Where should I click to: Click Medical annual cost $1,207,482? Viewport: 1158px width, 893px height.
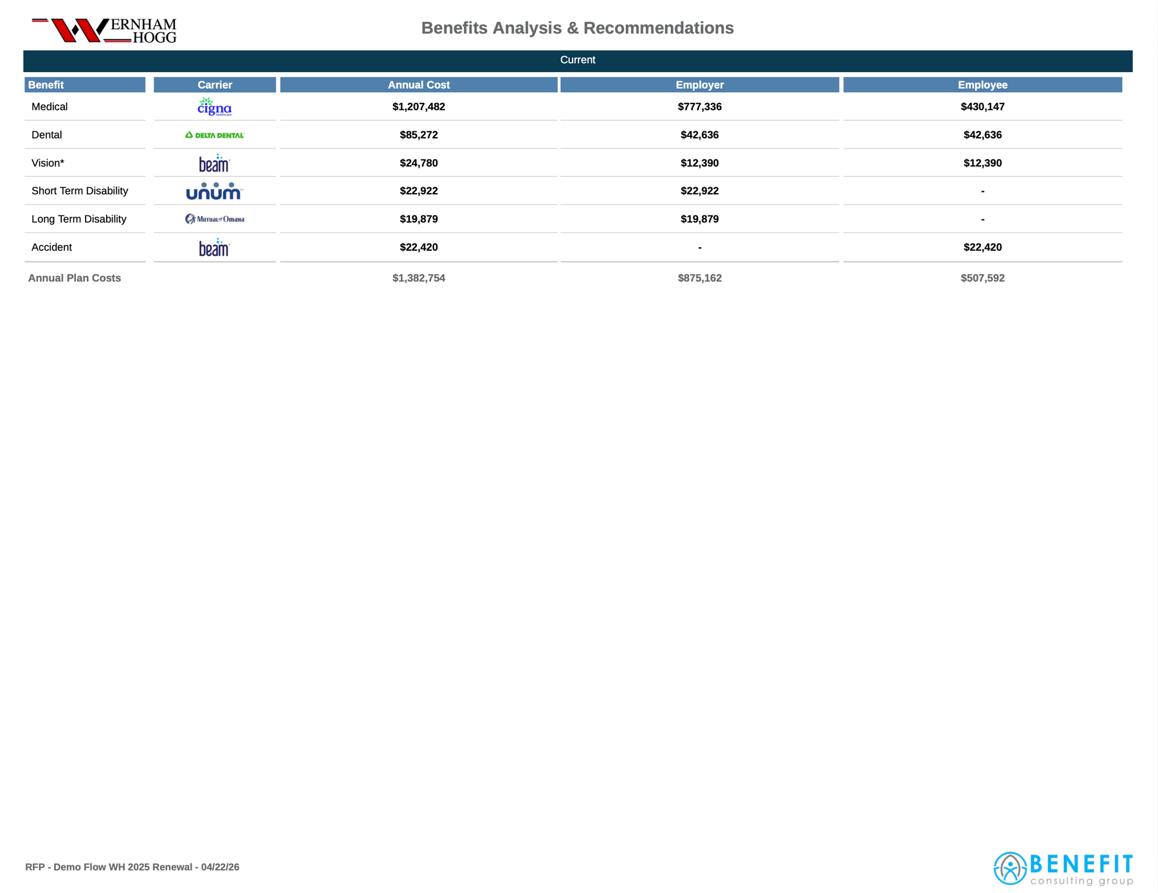(x=419, y=107)
